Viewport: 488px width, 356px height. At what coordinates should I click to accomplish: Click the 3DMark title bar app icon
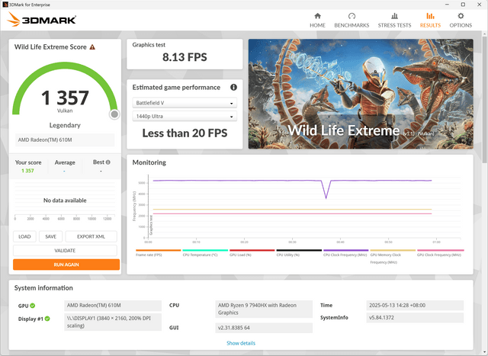pos(5,5)
